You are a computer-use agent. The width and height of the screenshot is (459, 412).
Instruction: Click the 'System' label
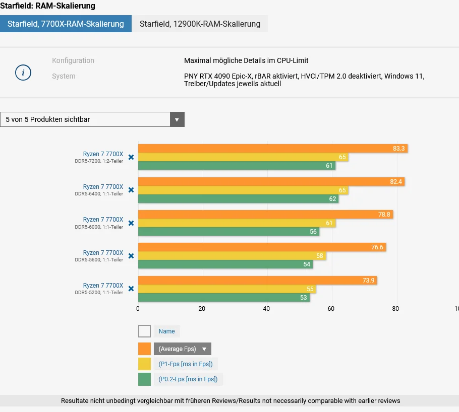pos(64,76)
